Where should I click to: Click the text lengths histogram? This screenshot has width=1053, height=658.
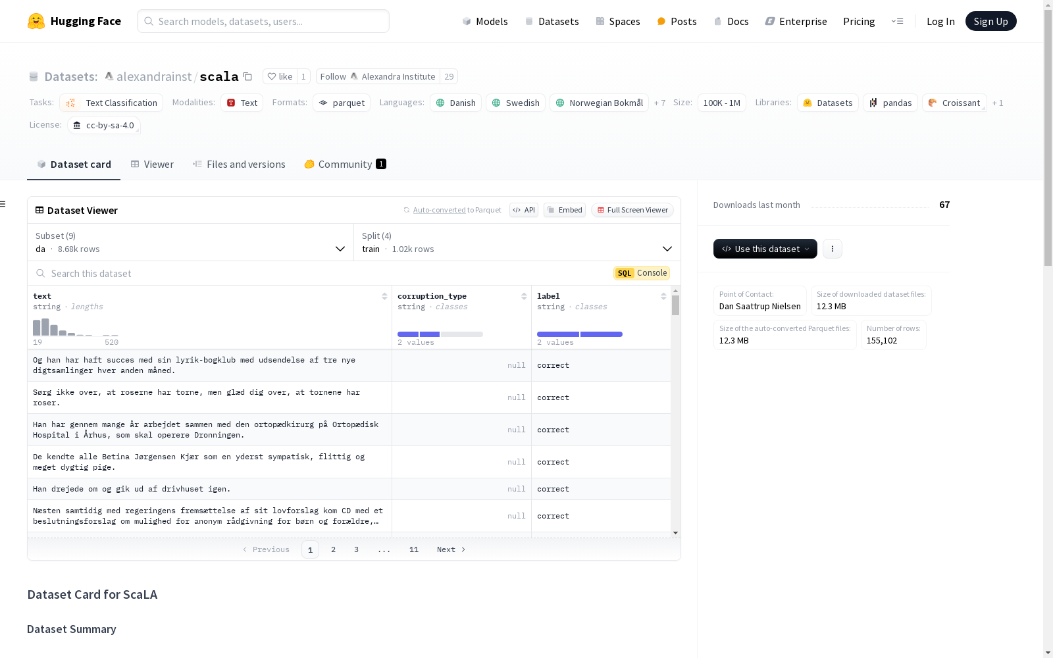click(x=76, y=327)
